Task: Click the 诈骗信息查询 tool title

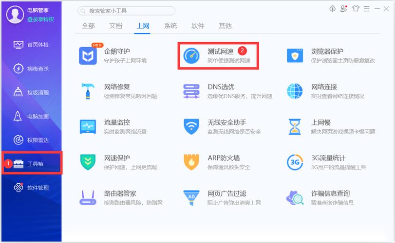Action: click(x=331, y=193)
